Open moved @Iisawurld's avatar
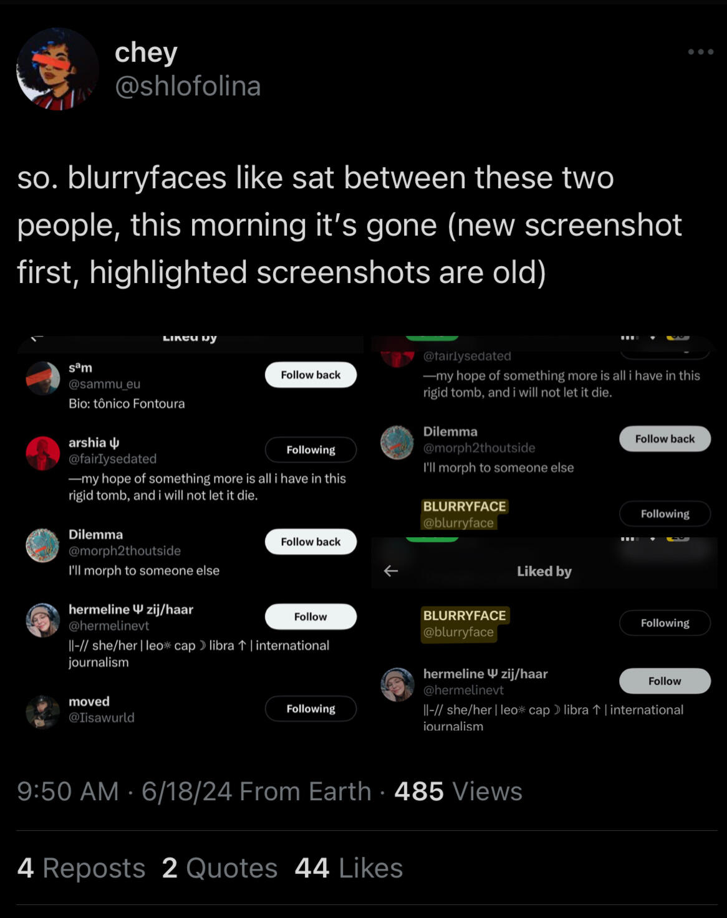 (x=42, y=712)
